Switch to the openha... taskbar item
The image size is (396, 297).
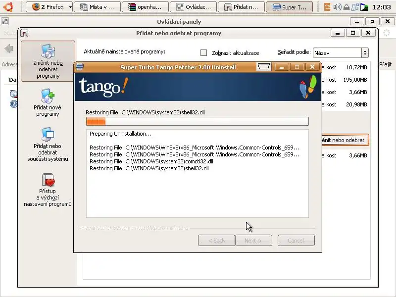[x=145, y=7]
